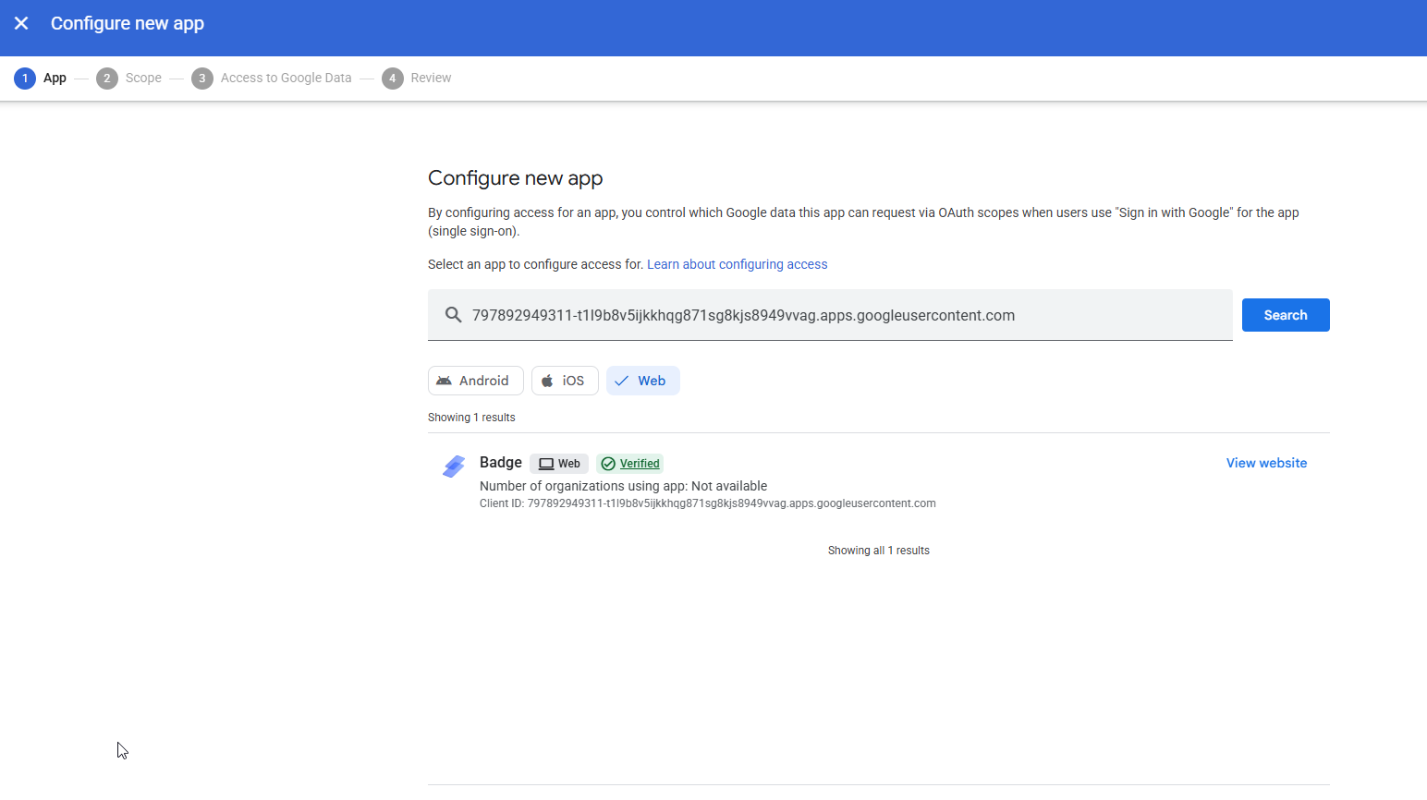Click the Web platform tag on Badge
Image resolution: width=1427 pixels, height=800 pixels.
(559, 464)
